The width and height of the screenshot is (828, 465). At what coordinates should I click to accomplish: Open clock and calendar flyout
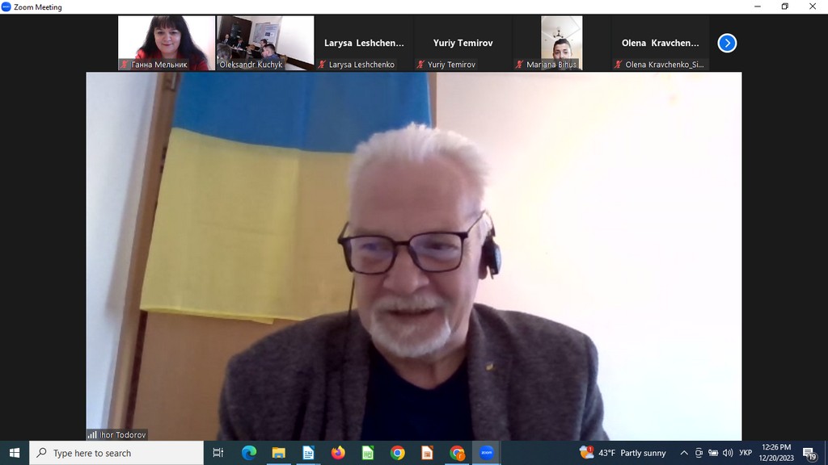(776, 453)
